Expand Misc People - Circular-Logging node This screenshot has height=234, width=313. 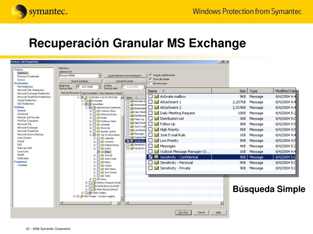(x=74, y=196)
